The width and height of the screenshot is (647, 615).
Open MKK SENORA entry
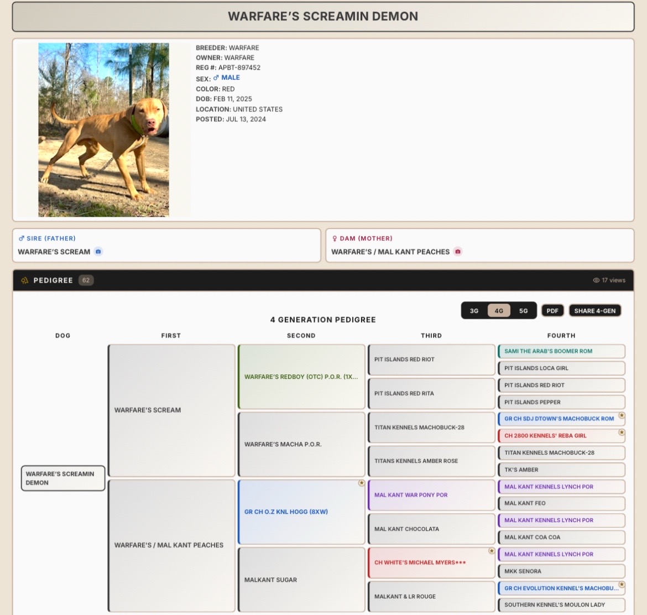pos(561,571)
